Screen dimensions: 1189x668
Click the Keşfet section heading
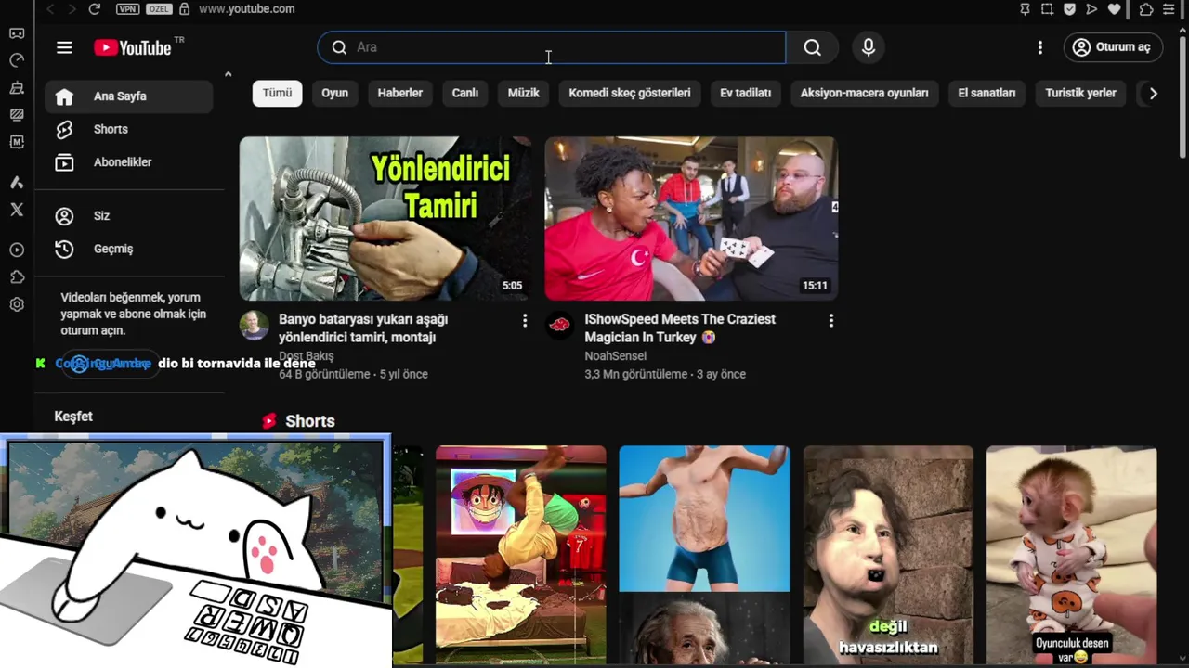tap(73, 417)
